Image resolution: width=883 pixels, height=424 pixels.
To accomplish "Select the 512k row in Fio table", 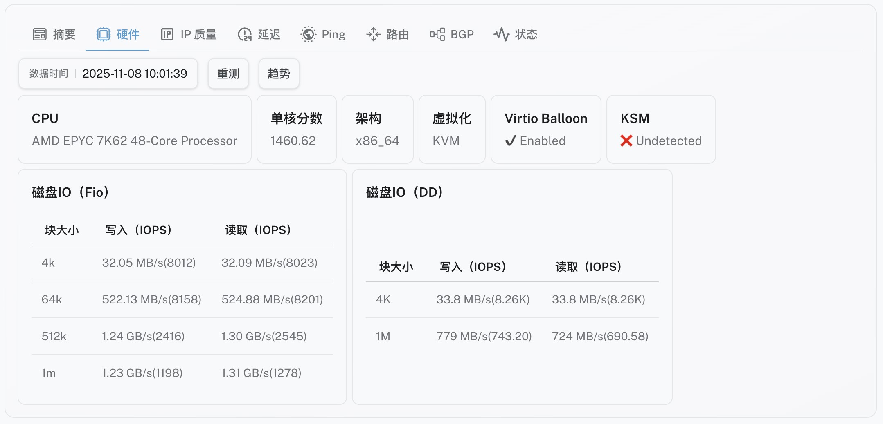I will pos(182,336).
